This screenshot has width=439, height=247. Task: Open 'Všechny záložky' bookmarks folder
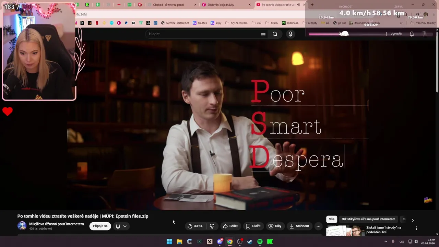(423, 23)
